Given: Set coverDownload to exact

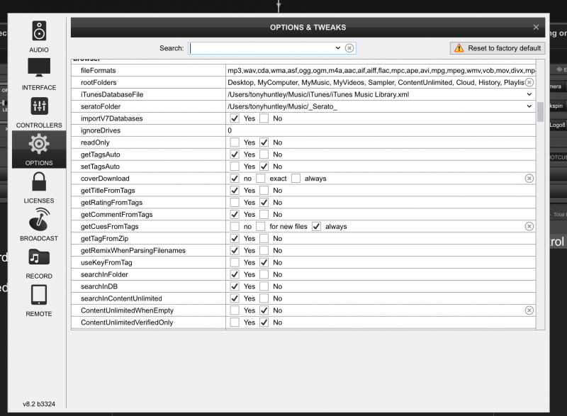Looking at the screenshot, I should [x=260, y=179].
